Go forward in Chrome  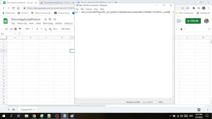pos(8,8)
